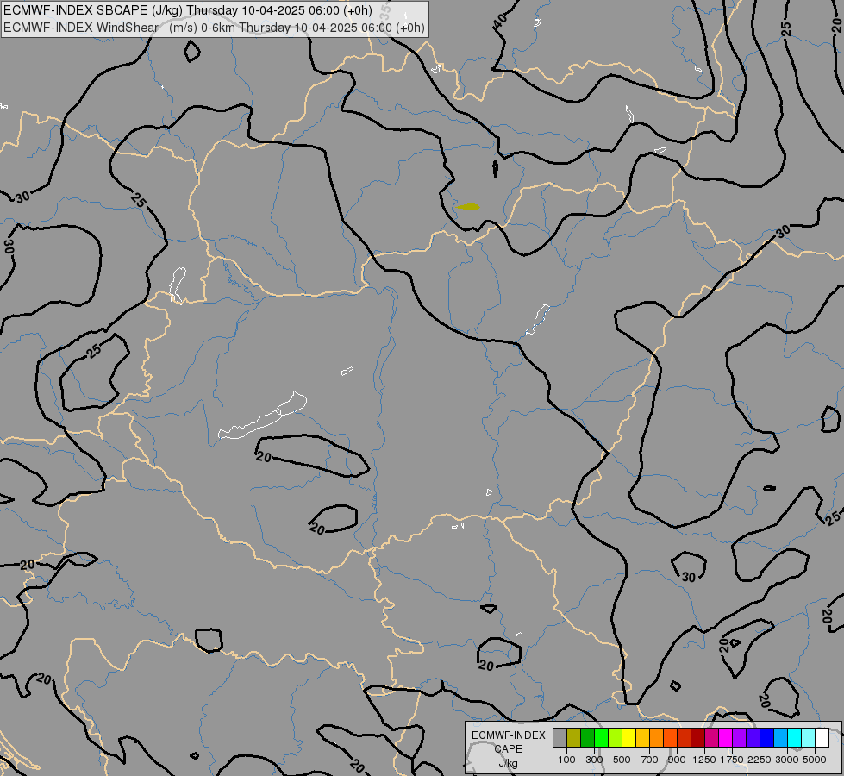
Task: Click the legend value 700
Action: click(x=650, y=760)
